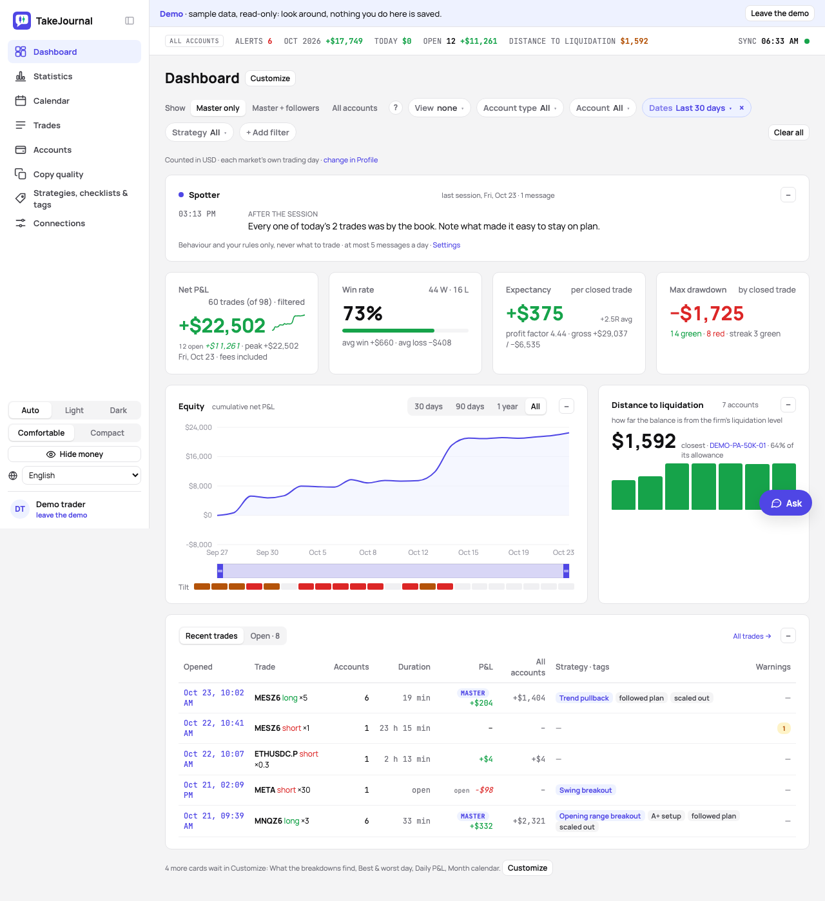Collapse the Spotter card
The height and width of the screenshot is (901, 825).
tap(788, 195)
